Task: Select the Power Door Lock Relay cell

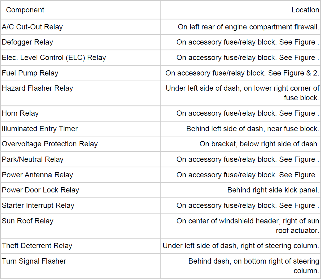Action: coord(40,190)
